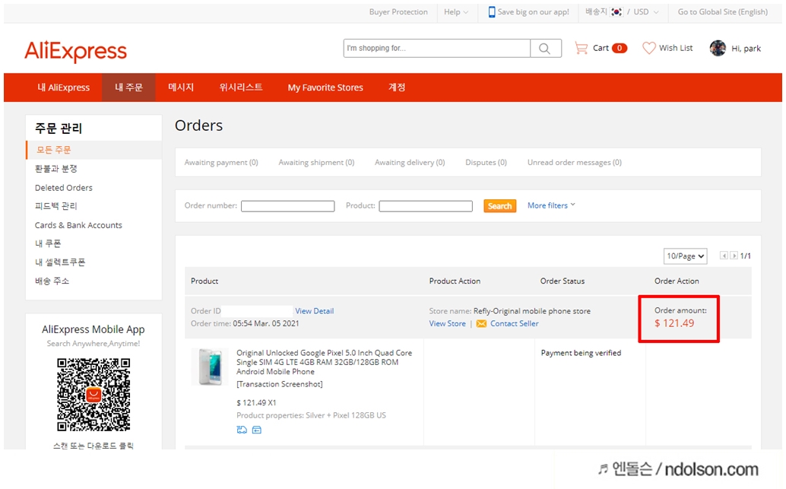Click Payment being verified status
Viewport: 786px width, 489px height.
[581, 353]
